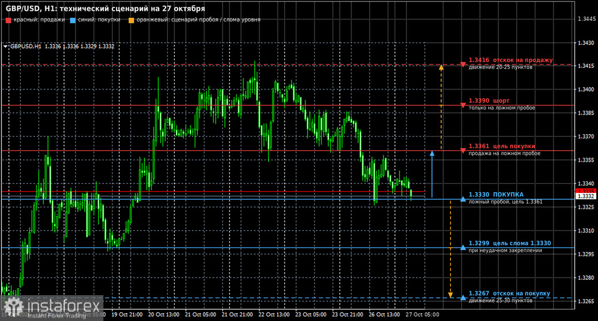The width and height of the screenshot is (598, 321).
Task: Click the '1.3390 шорт' label
Action: click(489, 100)
